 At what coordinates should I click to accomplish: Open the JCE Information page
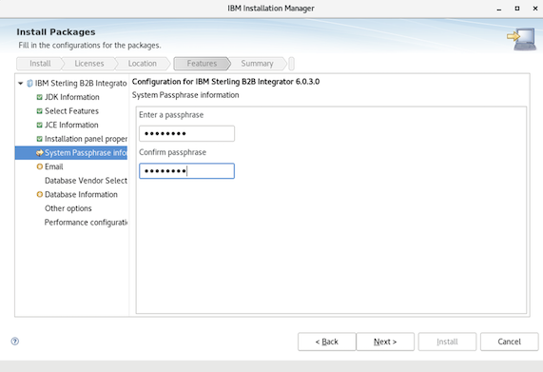click(71, 125)
